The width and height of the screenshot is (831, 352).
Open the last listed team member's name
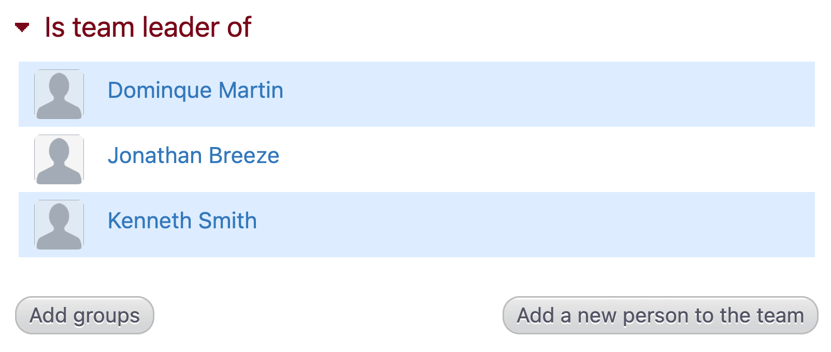pos(182,221)
